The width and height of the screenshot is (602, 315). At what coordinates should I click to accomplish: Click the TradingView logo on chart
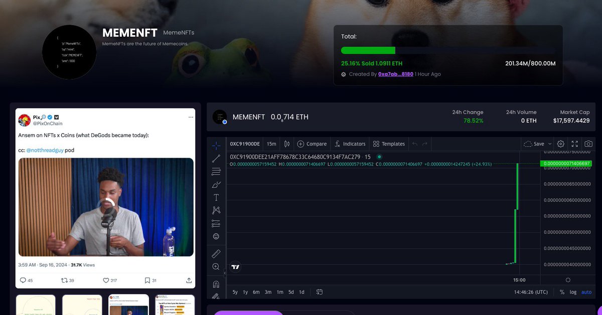tap(235, 267)
